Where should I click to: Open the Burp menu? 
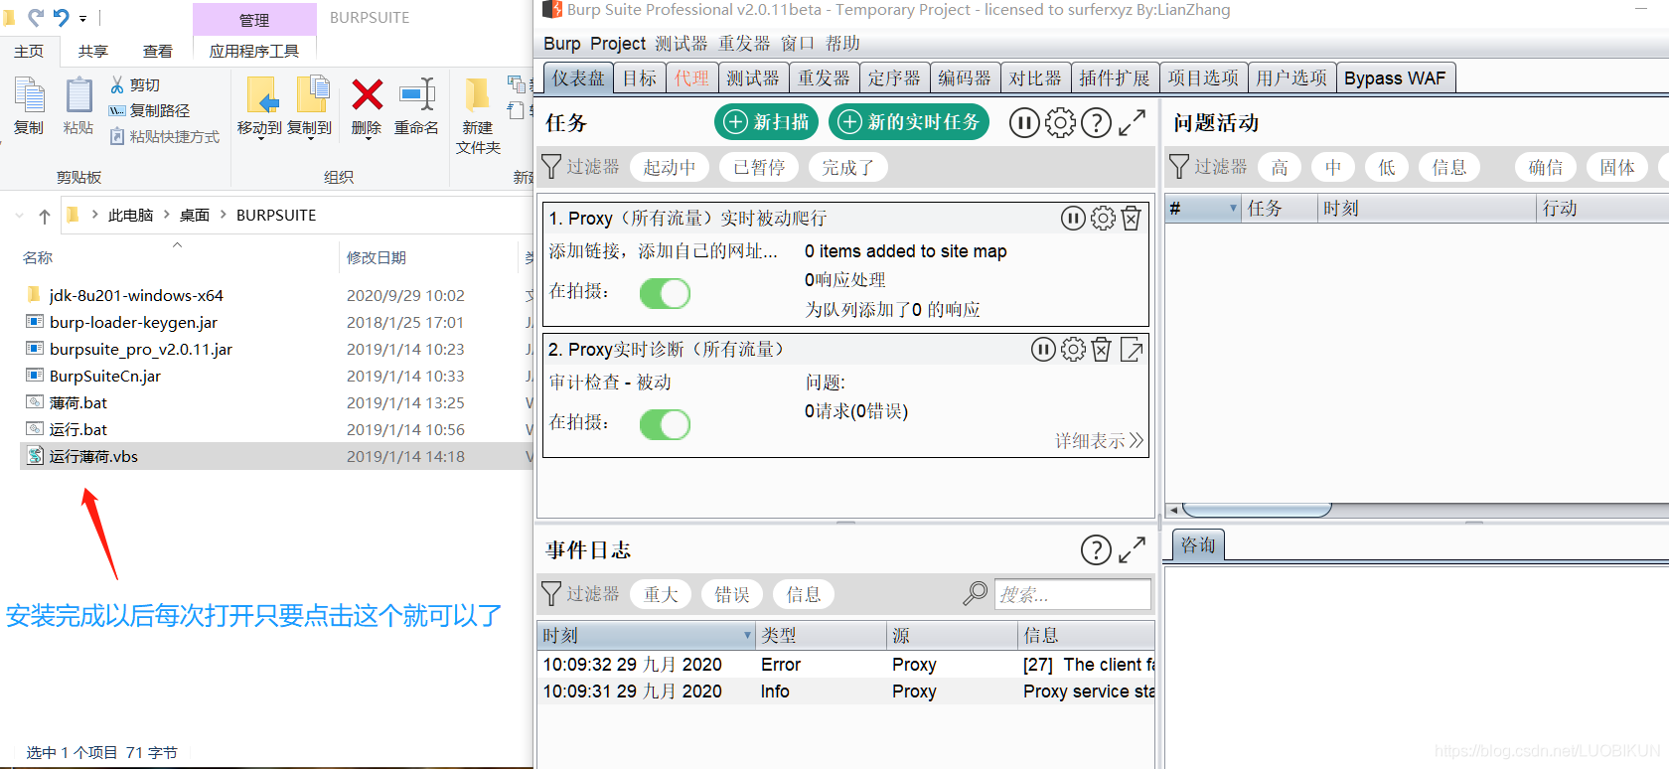point(562,44)
